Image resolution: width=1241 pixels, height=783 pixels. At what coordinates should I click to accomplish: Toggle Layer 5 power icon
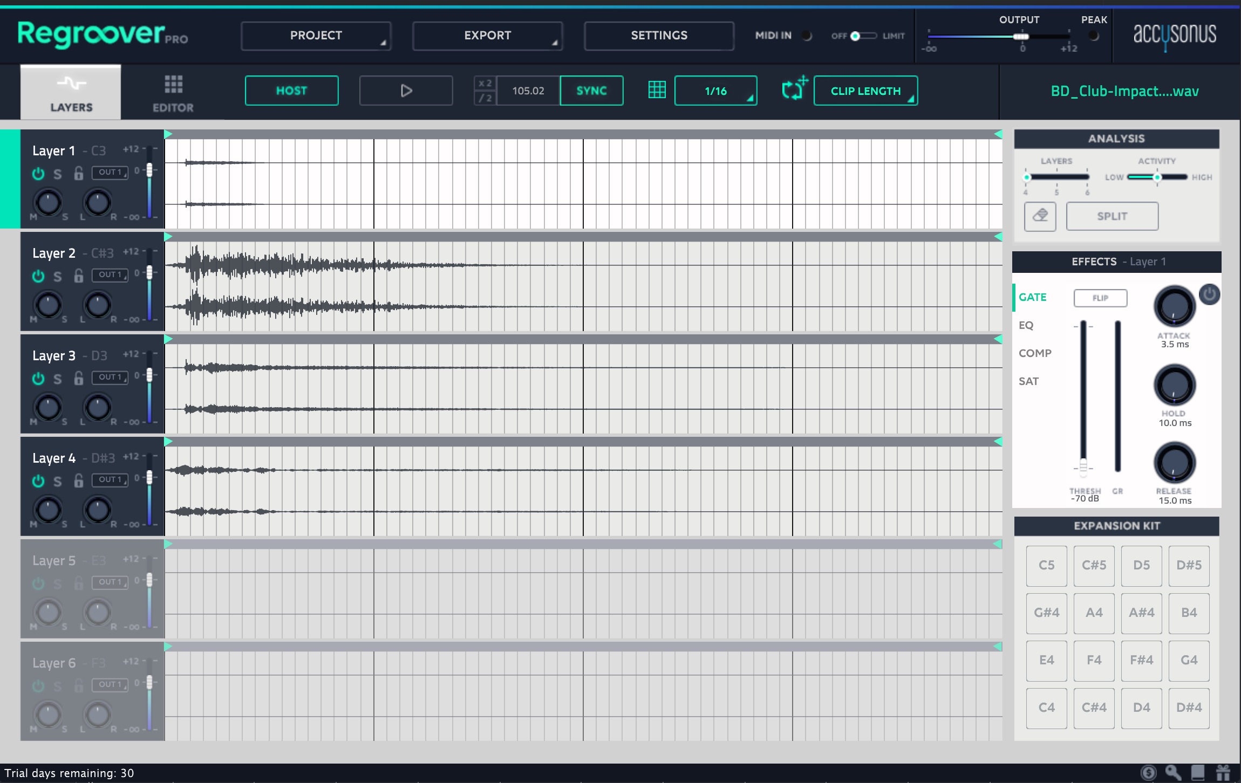pos(38,583)
